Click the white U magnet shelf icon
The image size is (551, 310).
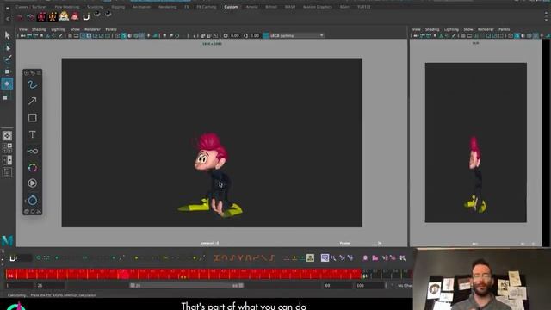(86, 16)
